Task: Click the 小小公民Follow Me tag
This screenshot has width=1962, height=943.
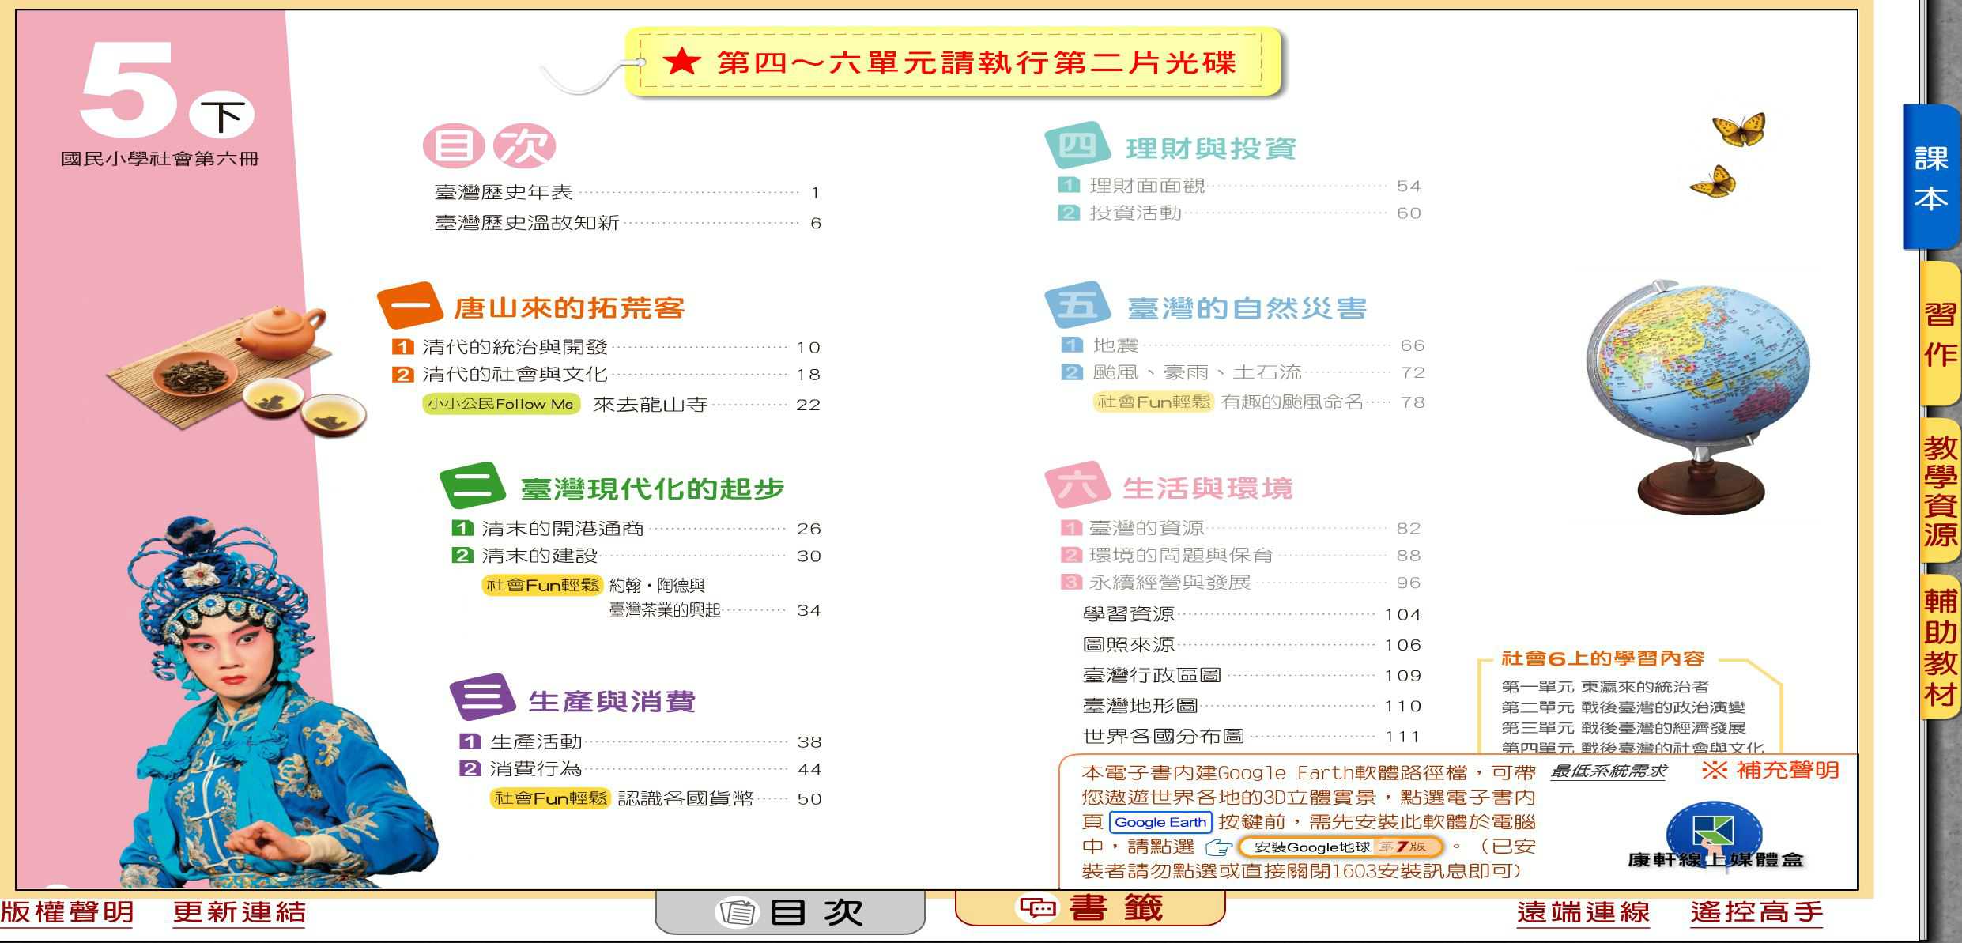Action: pos(501,404)
